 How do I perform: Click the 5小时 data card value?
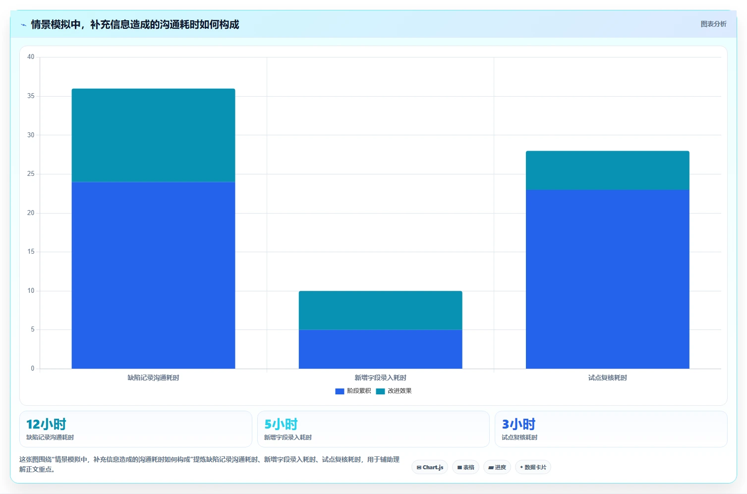pos(281,424)
